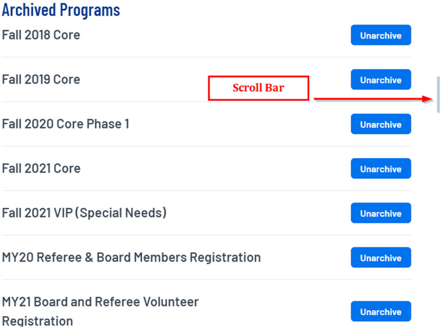Click the vertical scrollbar thumb
444x336 pixels.
(x=438, y=95)
